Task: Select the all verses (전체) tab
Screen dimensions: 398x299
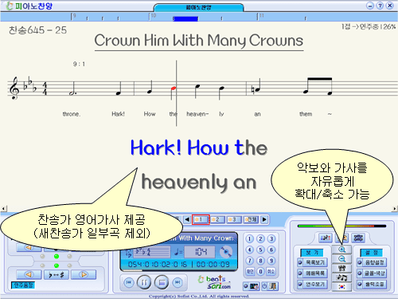Action: (x=251, y=219)
